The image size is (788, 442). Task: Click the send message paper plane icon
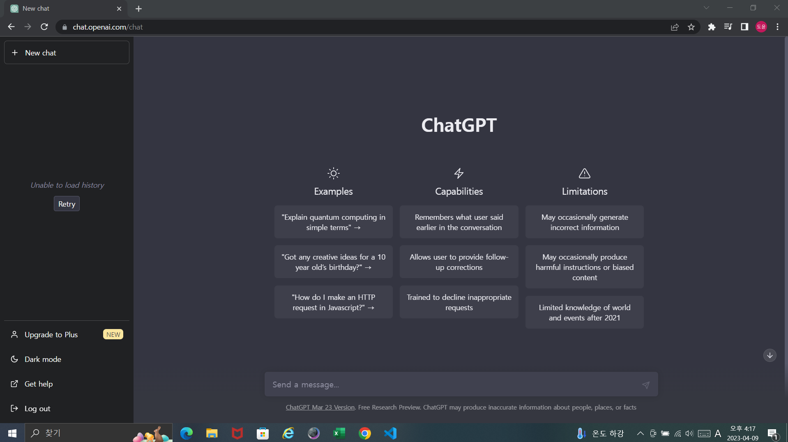coord(646,385)
